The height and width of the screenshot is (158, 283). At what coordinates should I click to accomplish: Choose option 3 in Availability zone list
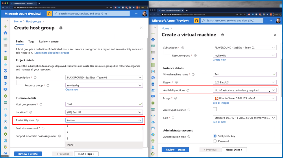pos(104,139)
